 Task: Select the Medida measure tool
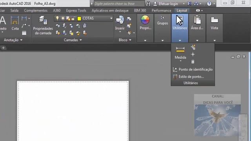click(x=180, y=53)
